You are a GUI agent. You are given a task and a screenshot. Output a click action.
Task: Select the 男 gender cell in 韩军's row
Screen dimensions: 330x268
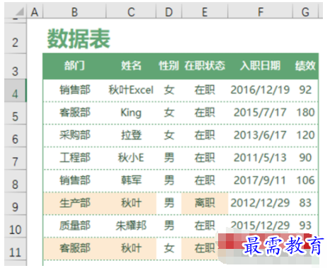pos(169,181)
